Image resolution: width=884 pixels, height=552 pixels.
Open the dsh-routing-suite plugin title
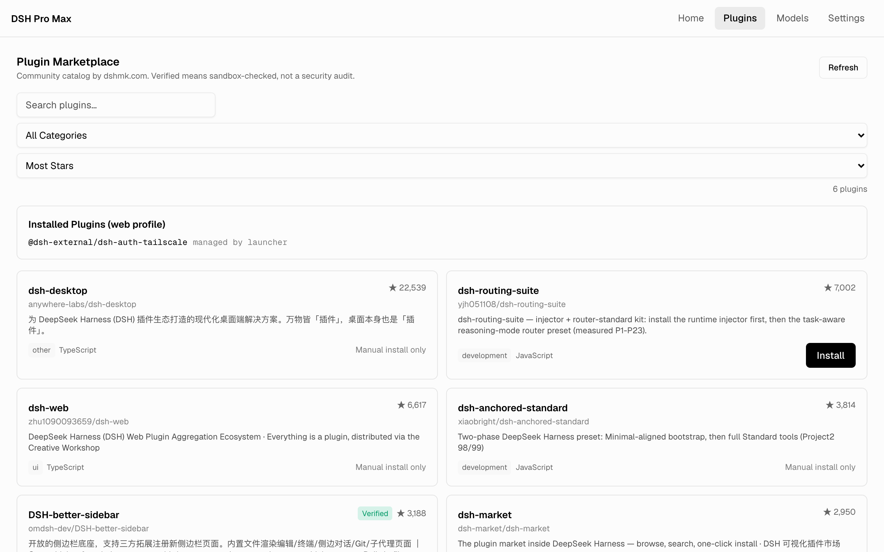[498, 290]
